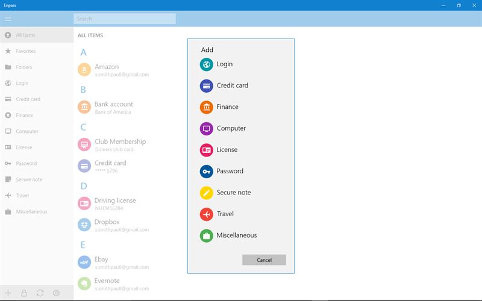Click the purple Computer monitor icon in Add dialog
Image resolution: width=482 pixels, height=301 pixels.
(x=206, y=128)
